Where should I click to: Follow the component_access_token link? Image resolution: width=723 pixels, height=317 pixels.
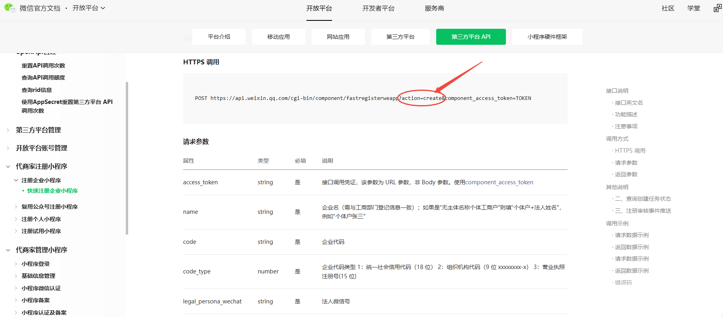click(x=499, y=182)
